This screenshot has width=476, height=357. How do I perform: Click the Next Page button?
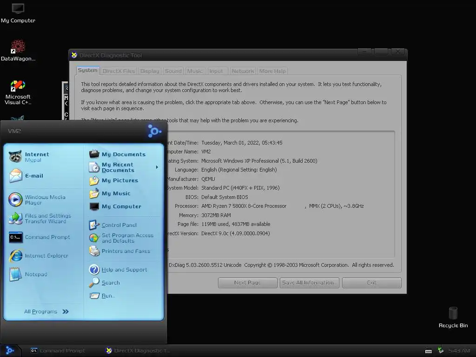[247, 283]
